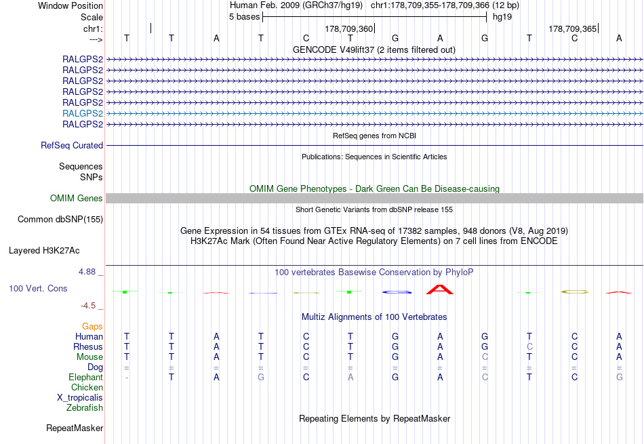Screen dimensions: 644x444
Task: Click the olive C-shaped PhyloP conservation glyph
Action: (575, 291)
